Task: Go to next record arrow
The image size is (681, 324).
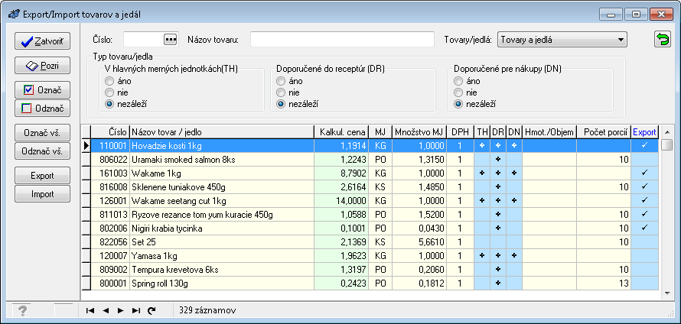Action: 121,310
